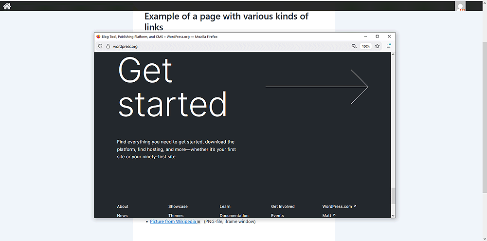Close the Firefox popup window
Screen dimensions: 487x241
pyautogui.click(x=389, y=37)
